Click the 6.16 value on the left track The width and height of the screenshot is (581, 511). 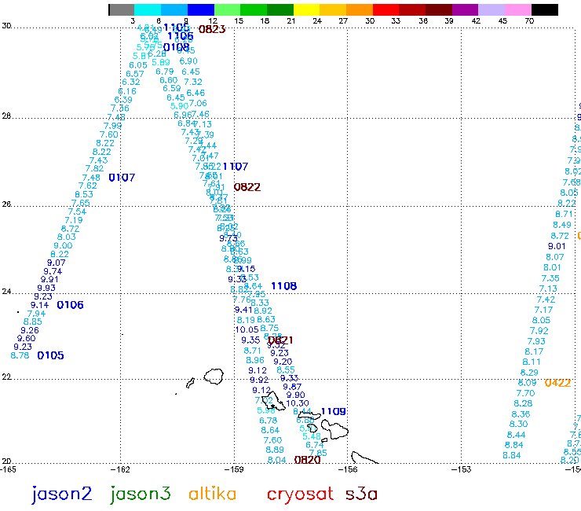(127, 92)
